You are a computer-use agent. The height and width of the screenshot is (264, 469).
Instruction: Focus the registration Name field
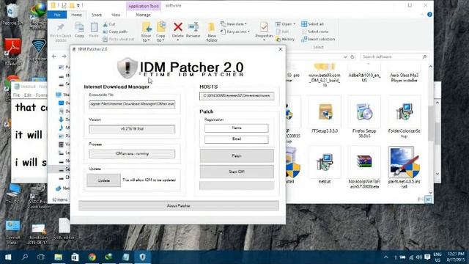[x=236, y=128]
